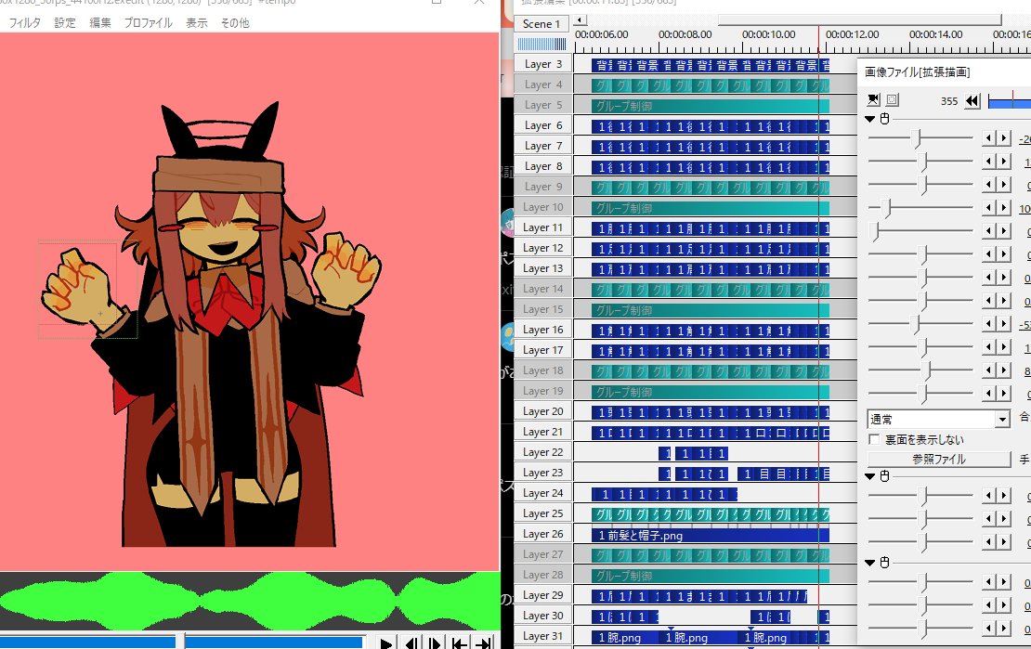Screen dimensions: 1031x649
Task: Start playback with the play button
Action: tap(386, 643)
